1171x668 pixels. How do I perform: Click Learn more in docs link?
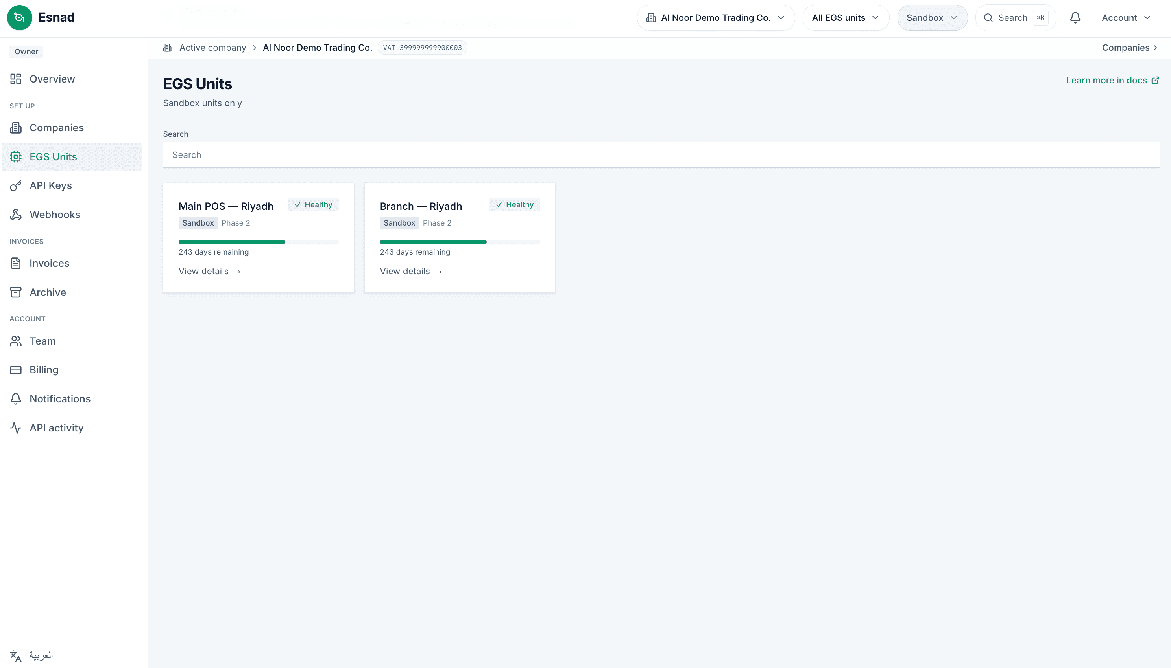(x=1113, y=80)
